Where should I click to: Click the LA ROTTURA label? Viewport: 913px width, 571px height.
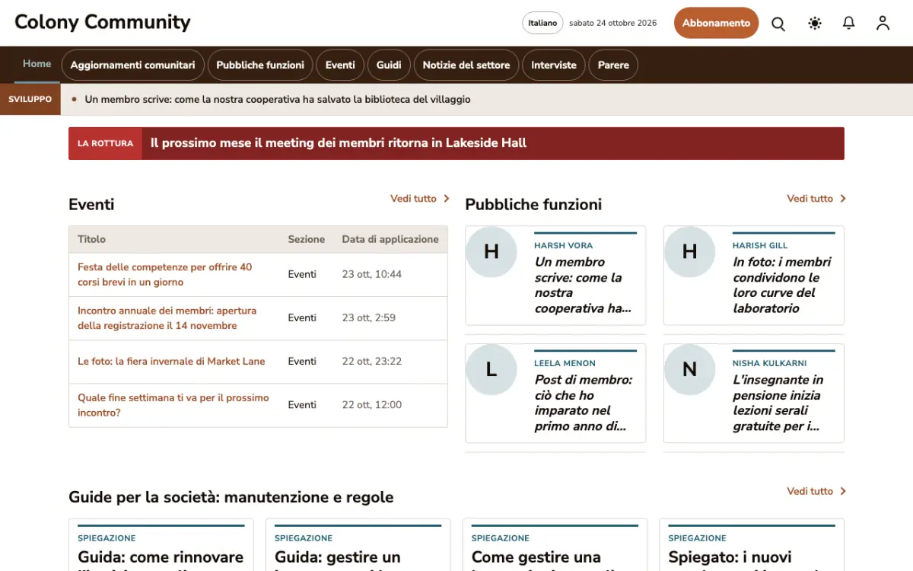(105, 143)
